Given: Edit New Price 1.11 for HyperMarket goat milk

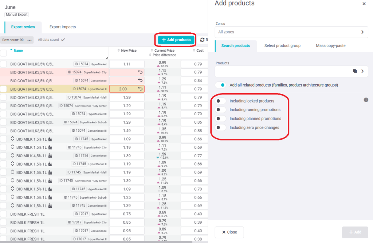Looking at the screenshot, I should [127, 64].
